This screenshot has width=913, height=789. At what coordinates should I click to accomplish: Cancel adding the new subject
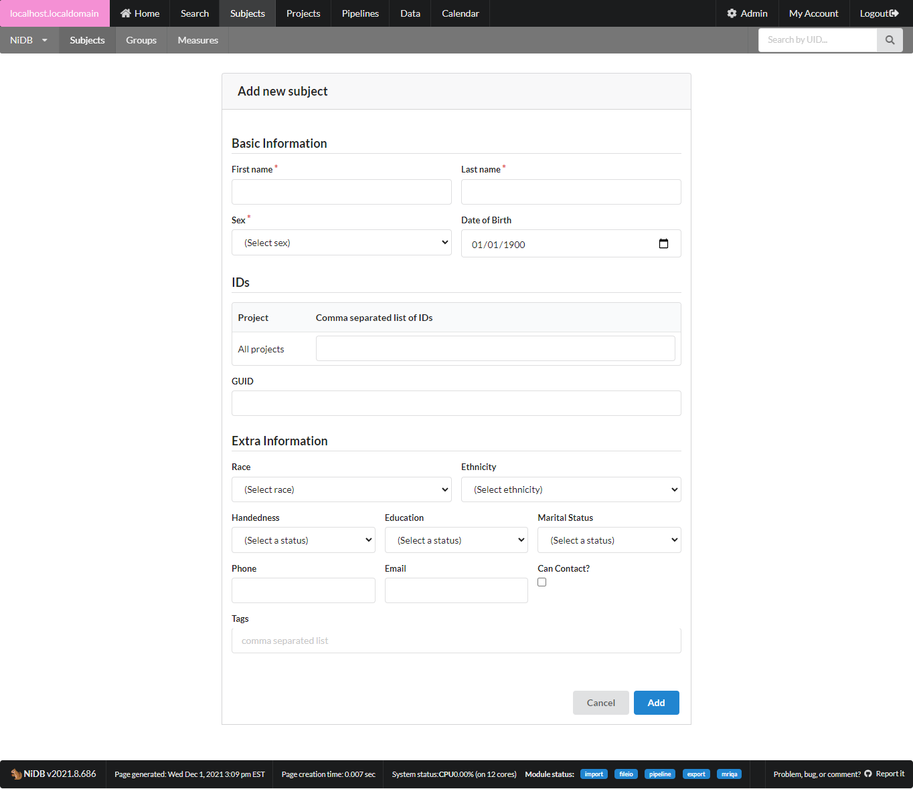coord(600,703)
